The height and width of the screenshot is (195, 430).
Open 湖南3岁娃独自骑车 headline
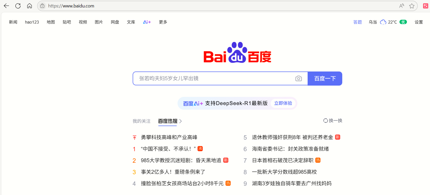pos(292,183)
